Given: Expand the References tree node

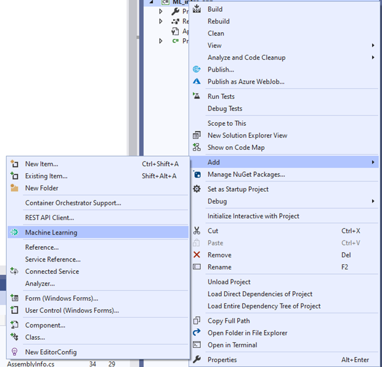Looking at the screenshot, I should (x=161, y=21).
